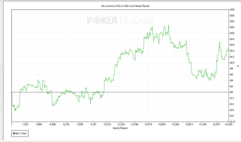Click the y-axis value '$-2'

tap(232, 98)
